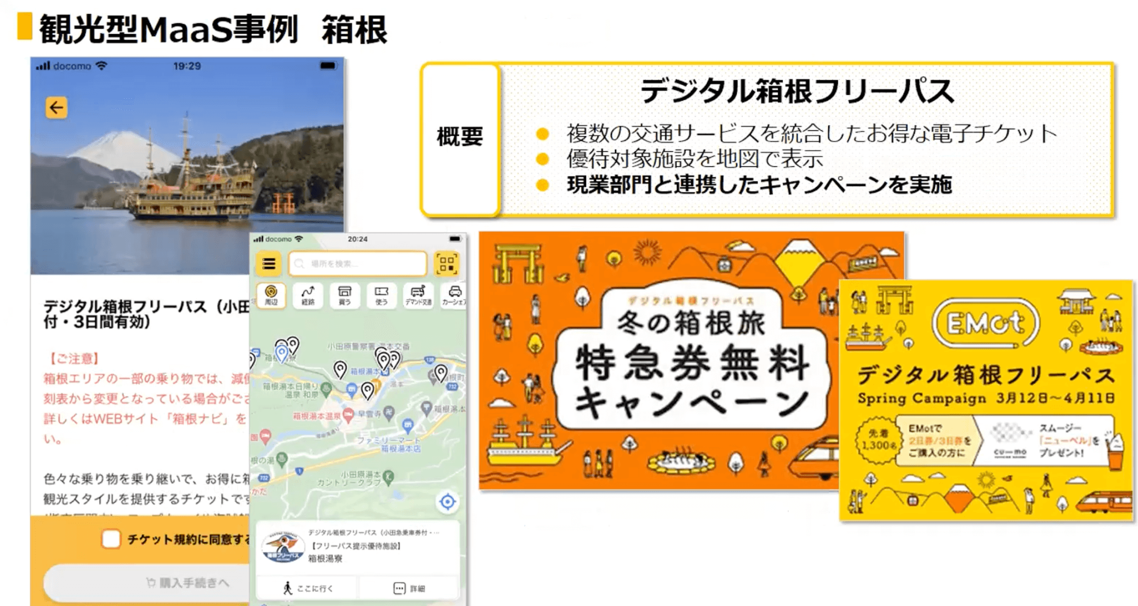Tap the red 箱根湯本温泉 hotel map marker
This screenshot has height=606, width=1138.
pos(348,416)
